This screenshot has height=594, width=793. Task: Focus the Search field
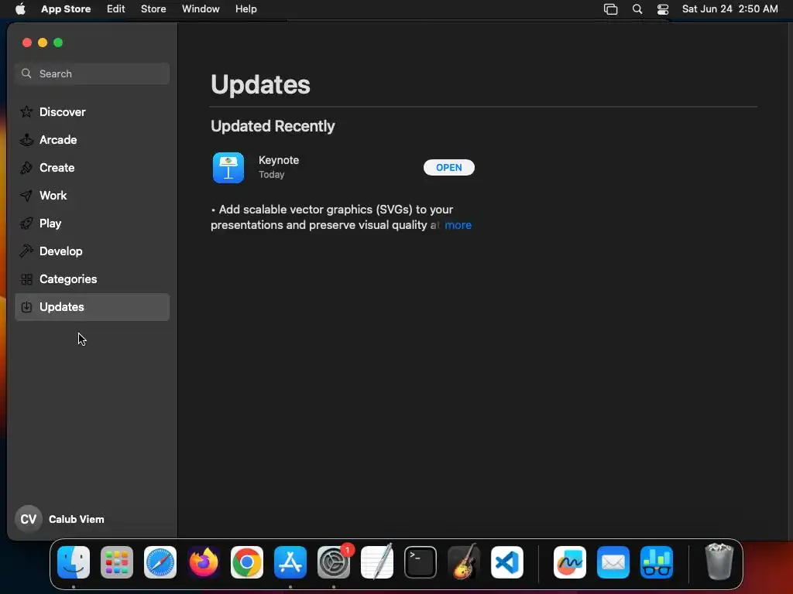pos(92,73)
